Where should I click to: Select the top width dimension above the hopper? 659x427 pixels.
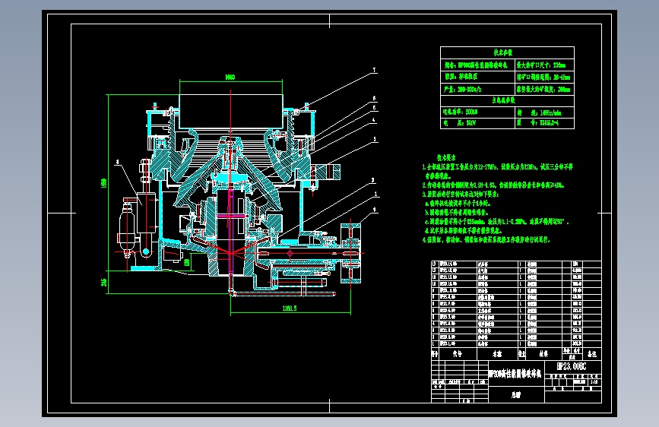click(230, 77)
